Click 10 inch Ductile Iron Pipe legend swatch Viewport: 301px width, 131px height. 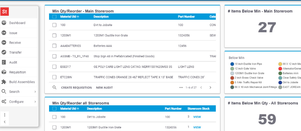point(232,64)
